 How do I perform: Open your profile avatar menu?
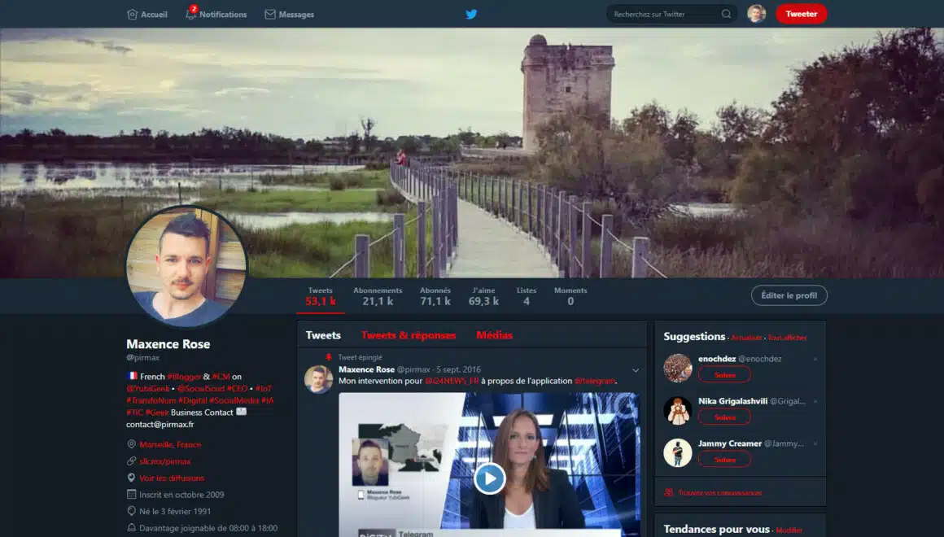pos(756,14)
